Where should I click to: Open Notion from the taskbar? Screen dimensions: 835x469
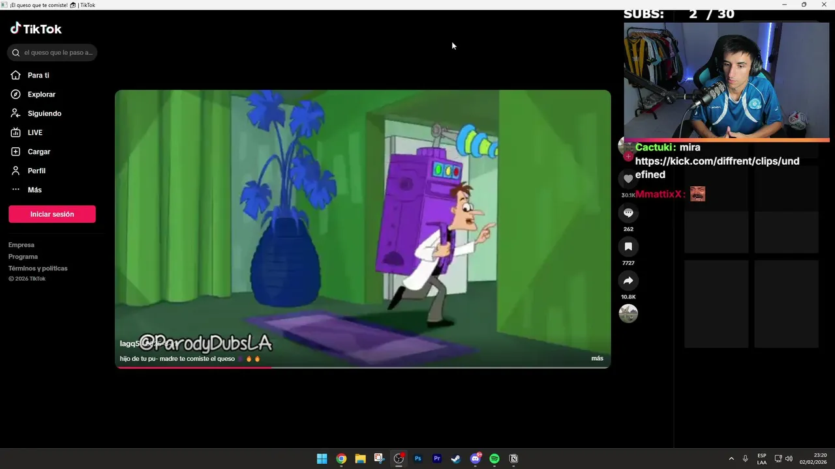click(x=513, y=459)
